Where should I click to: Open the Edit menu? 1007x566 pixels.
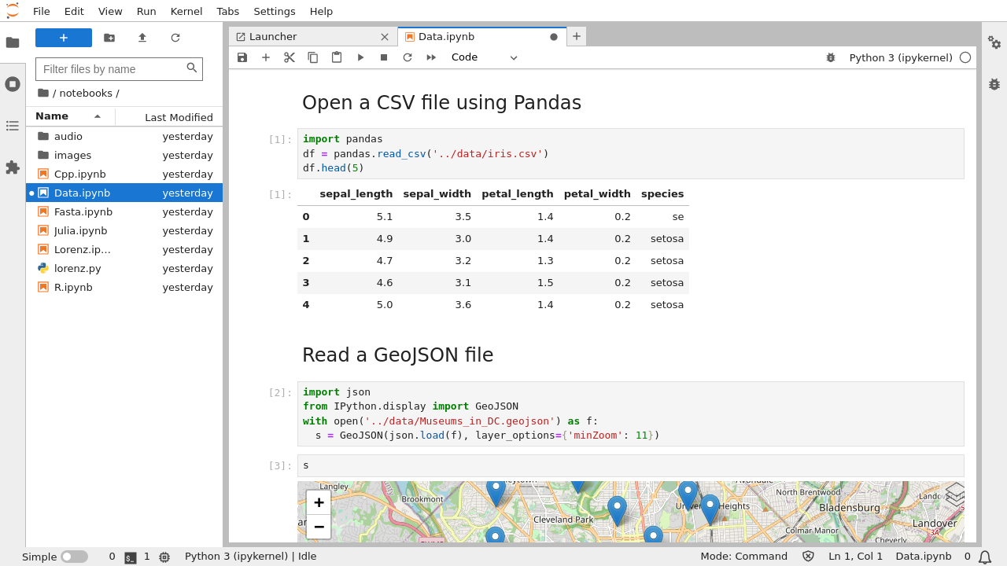coord(74,11)
